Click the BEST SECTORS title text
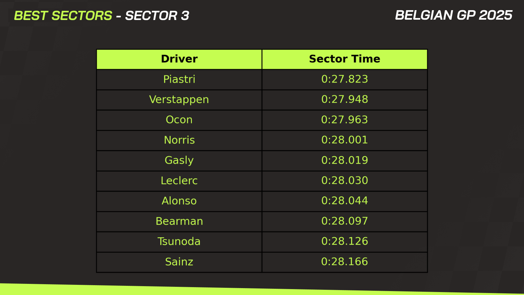The image size is (524, 295). click(63, 16)
